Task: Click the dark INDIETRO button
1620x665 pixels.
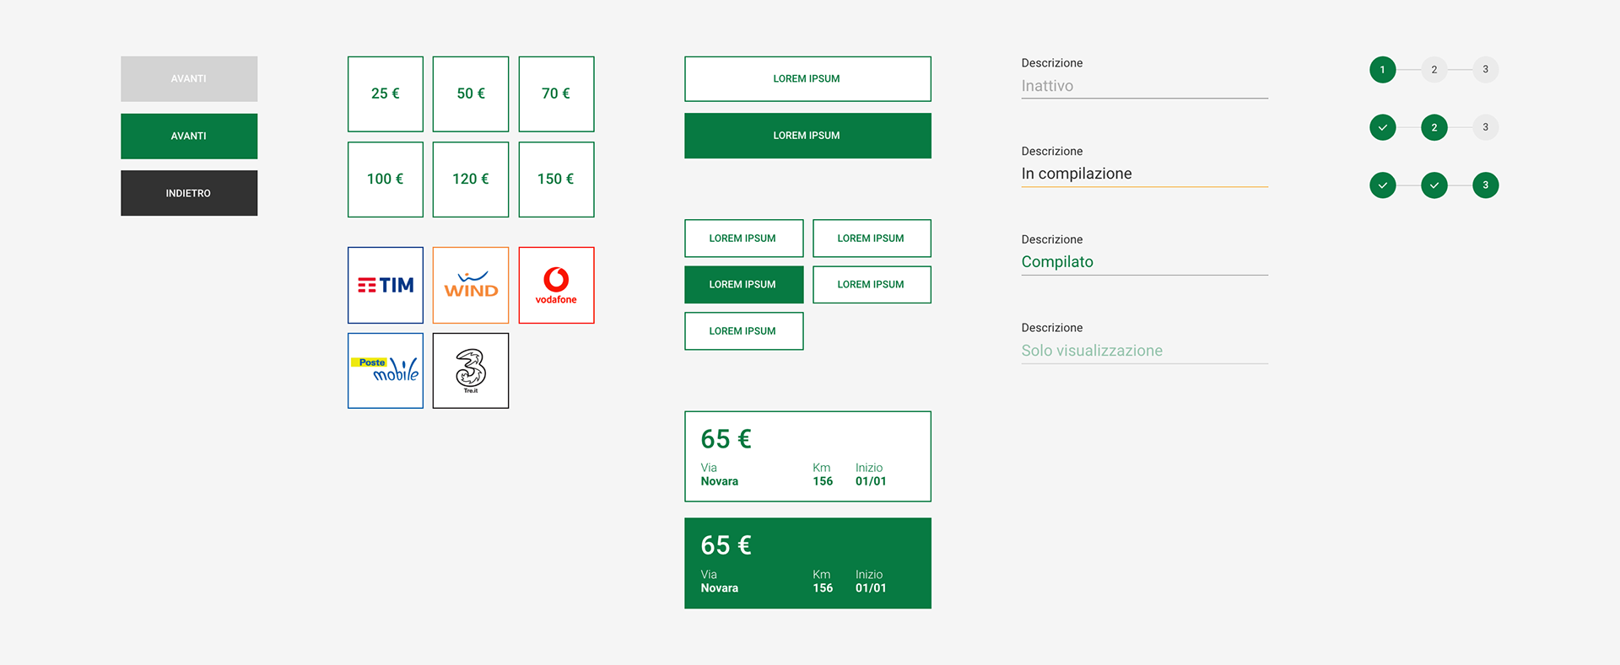Action: 189,193
